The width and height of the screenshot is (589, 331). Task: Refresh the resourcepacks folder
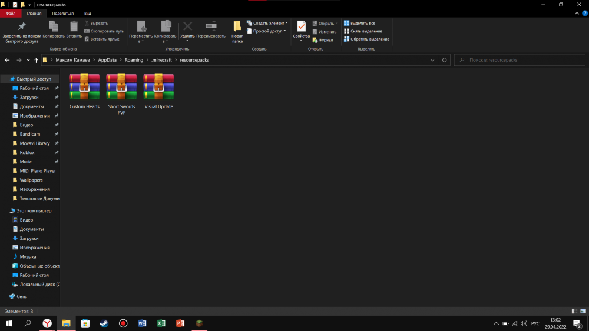(444, 60)
